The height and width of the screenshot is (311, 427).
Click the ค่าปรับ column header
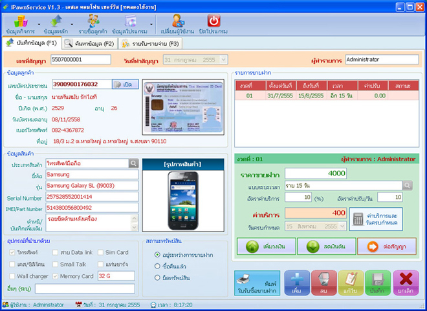[373, 86]
